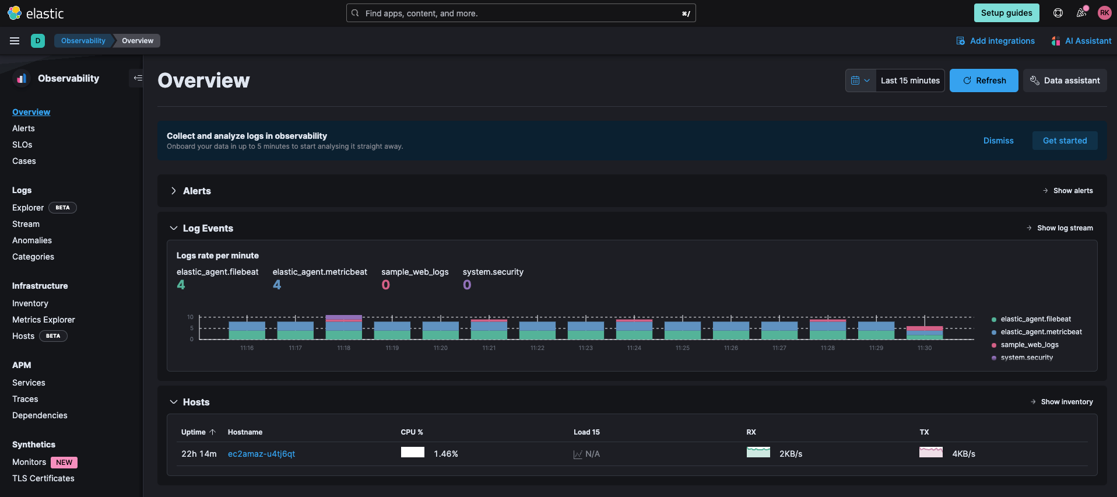Viewport: 1117px width, 497px height.
Task: Open Hosts under Infrastructure
Action: point(23,336)
